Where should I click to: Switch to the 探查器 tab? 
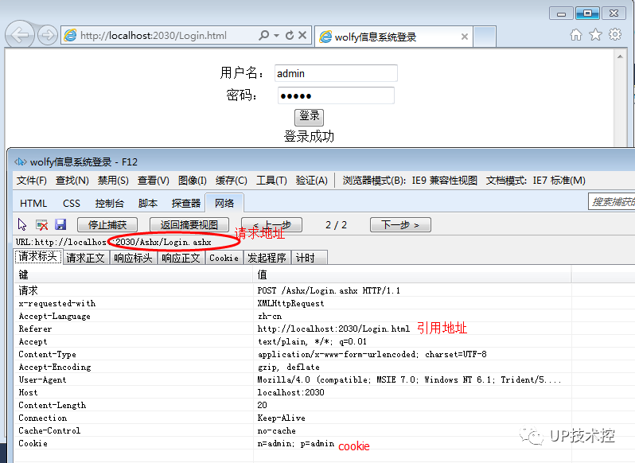click(x=186, y=203)
